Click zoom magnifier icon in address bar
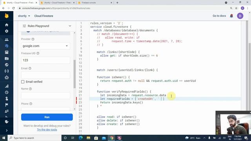The height and width of the screenshot is (141, 251). pyautogui.click(x=231, y=8)
